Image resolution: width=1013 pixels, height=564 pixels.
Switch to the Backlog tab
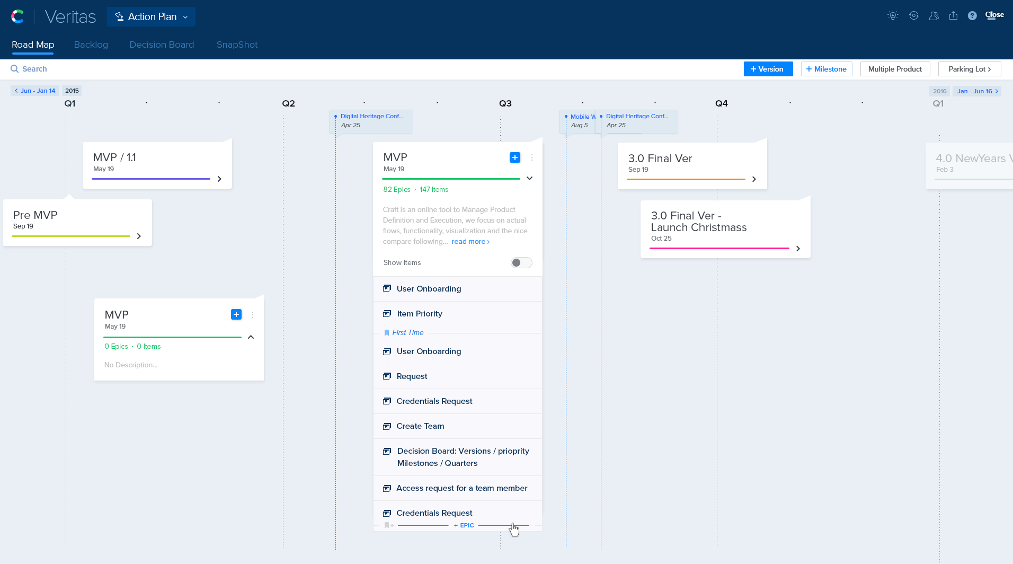(91, 45)
